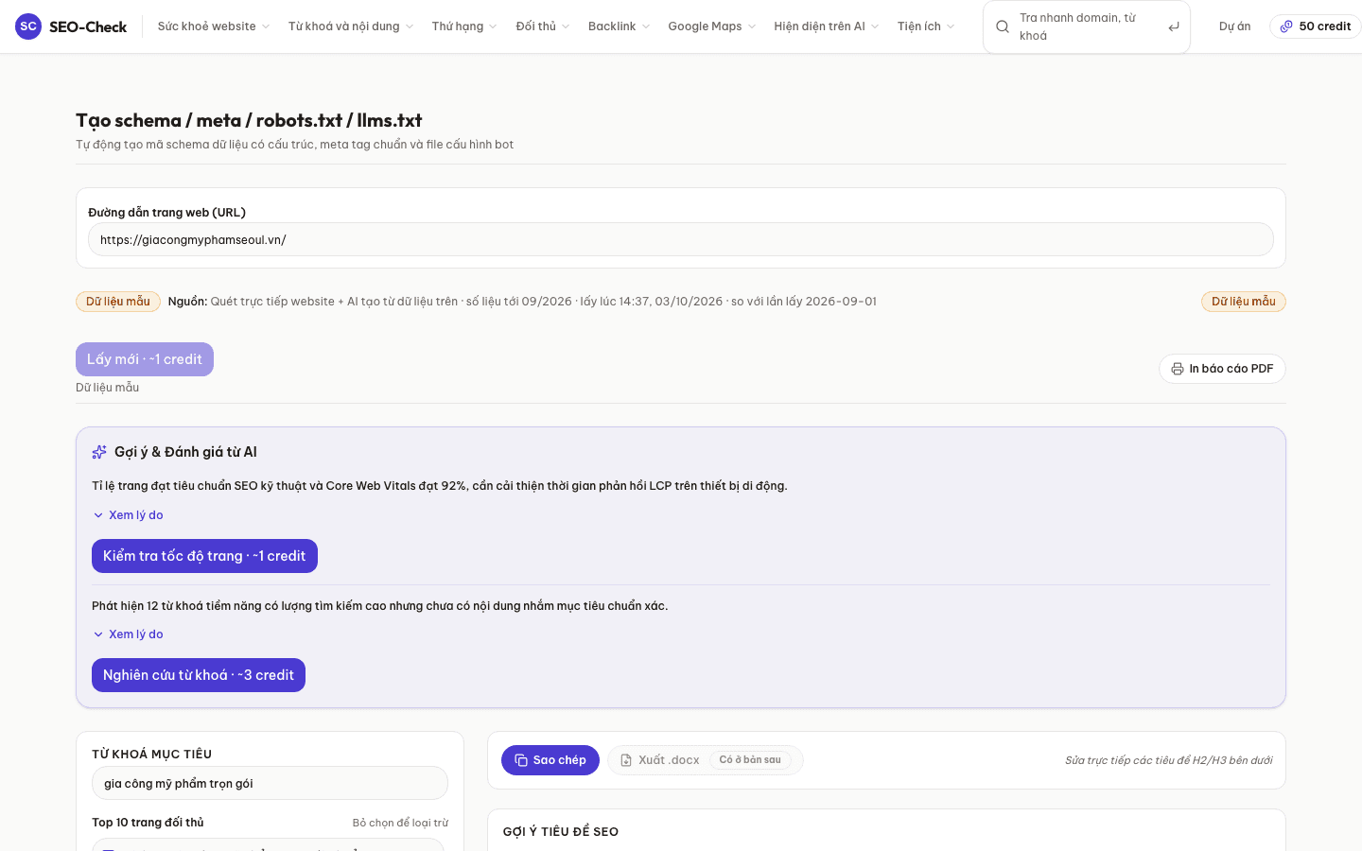Click the SEO-Check brand name
Image resolution: width=1362 pixels, height=851 pixels.
88,26
